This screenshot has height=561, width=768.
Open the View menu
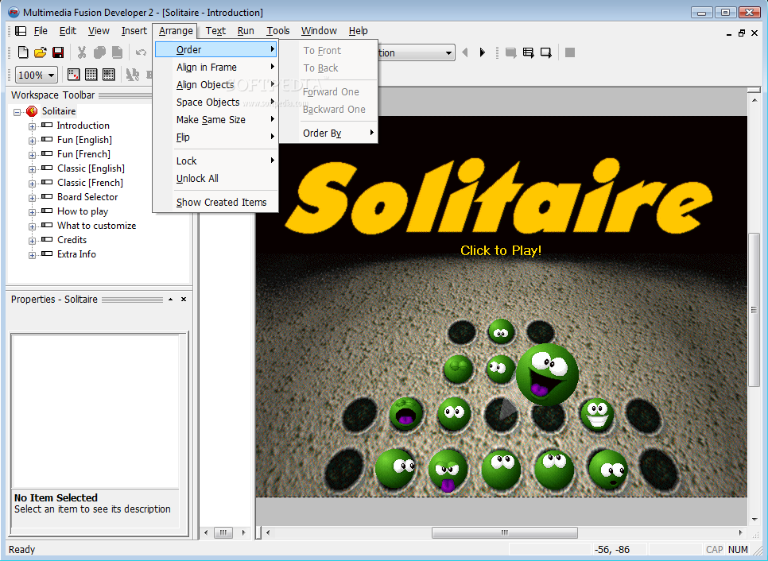tap(99, 31)
